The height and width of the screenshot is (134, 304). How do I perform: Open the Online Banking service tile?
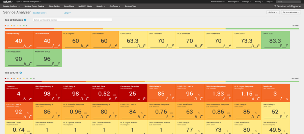tap(19, 40)
